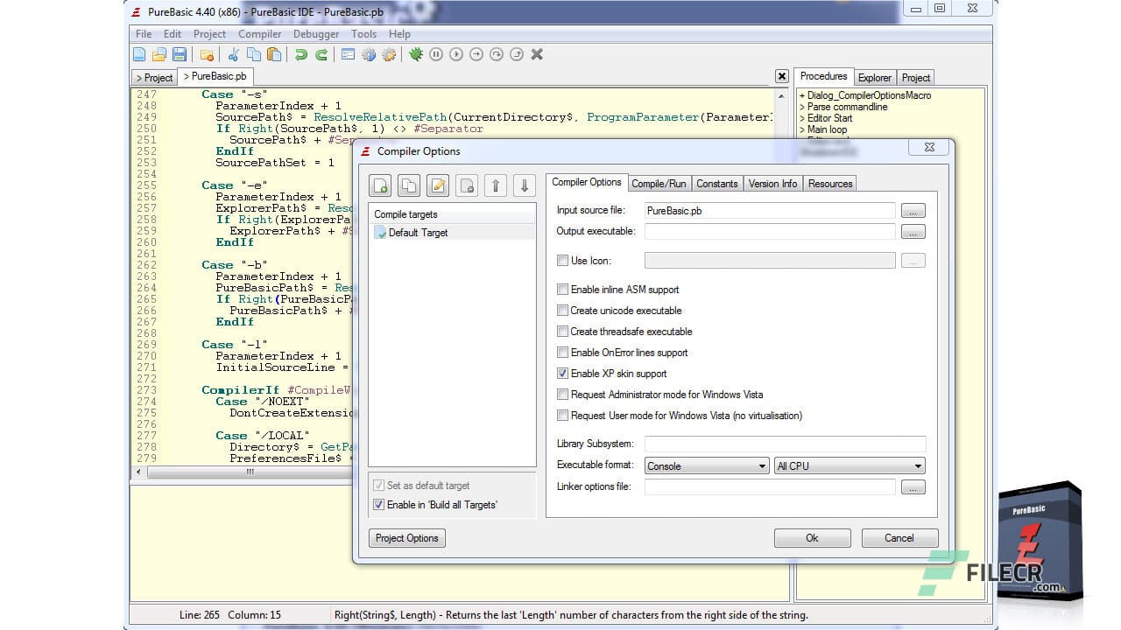1121x630 pixels.
Task: Expand Dialog_CompilerOptionsMacro in the Procedures panel
Action: click(x=802, y=95)
